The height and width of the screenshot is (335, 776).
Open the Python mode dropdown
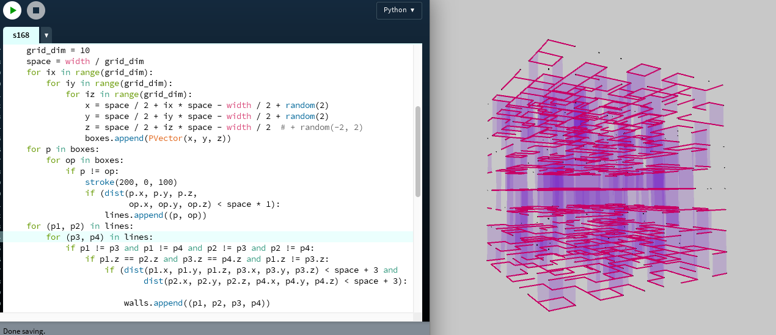(399, 10)
